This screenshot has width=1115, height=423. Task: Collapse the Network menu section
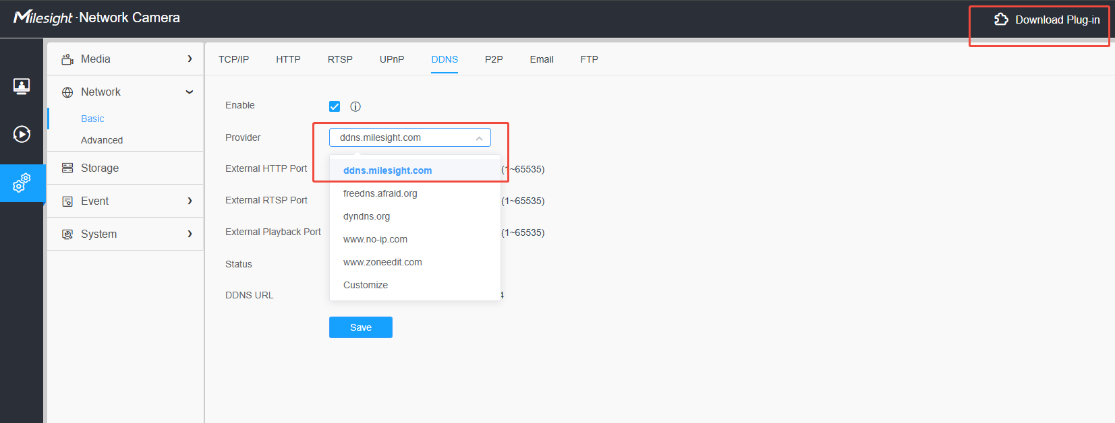(x=125, y=92)
